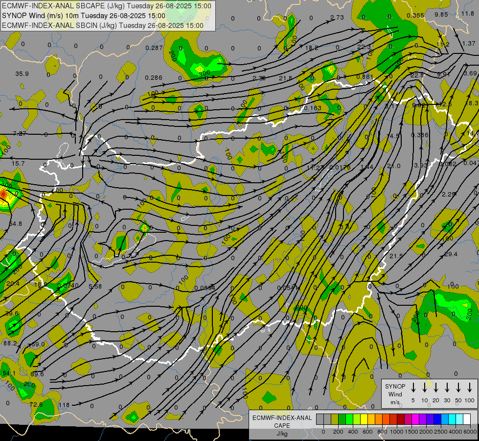The image size is (479, 441).
Task: Click the SYNOP Wind m/s legend label
Action: pyautogui.click(x=395, y=394)
